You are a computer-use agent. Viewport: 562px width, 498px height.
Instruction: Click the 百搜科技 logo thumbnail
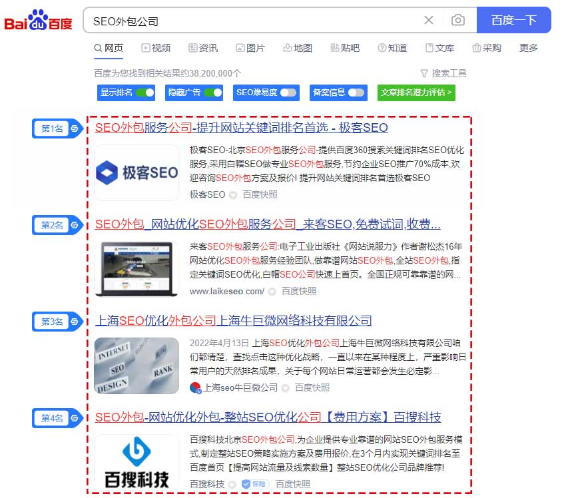137,463
